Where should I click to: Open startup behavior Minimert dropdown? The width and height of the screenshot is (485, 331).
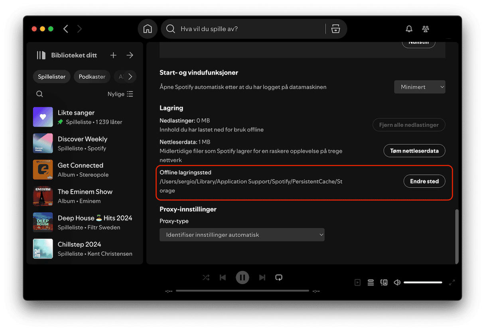coord(420,87)
